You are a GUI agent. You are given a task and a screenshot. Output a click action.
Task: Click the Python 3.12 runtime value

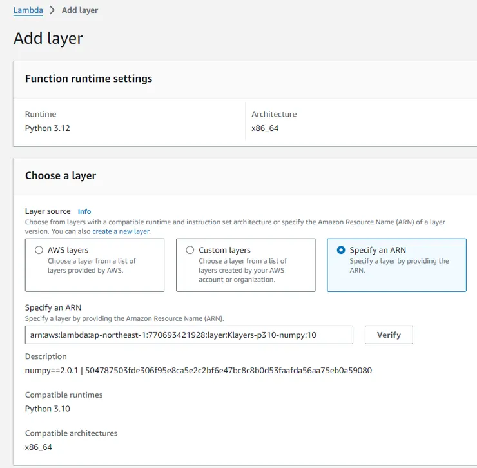tap(48, 128)
